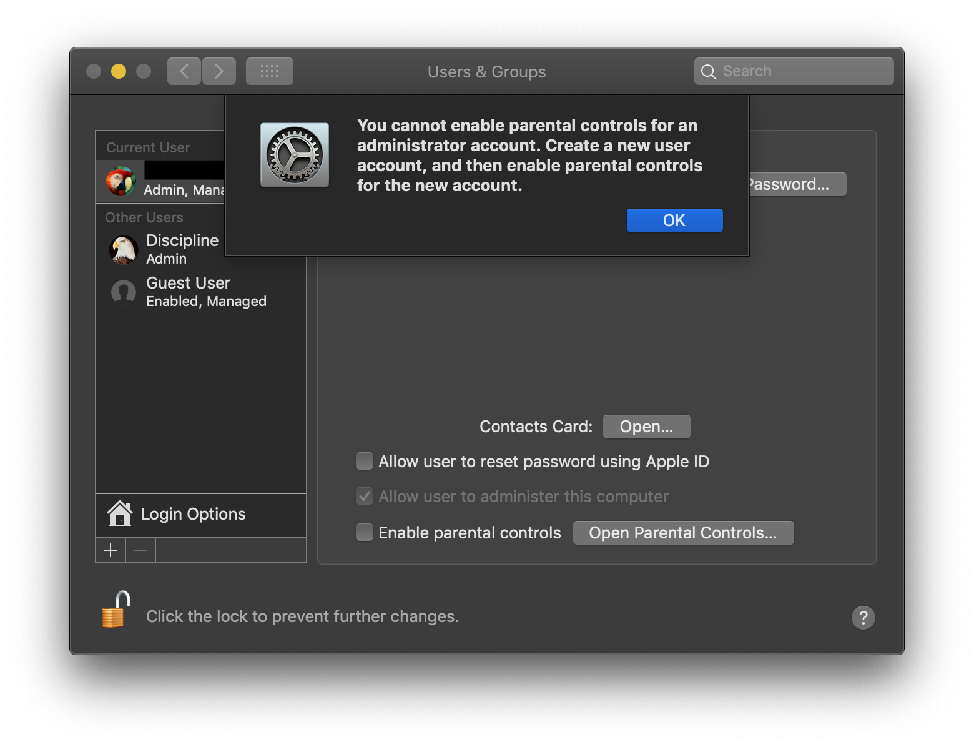The width and height of the screenshot is (974, 747).
Task: Click the 'Users & Groups' window title
Action: (x=487, y=72)
